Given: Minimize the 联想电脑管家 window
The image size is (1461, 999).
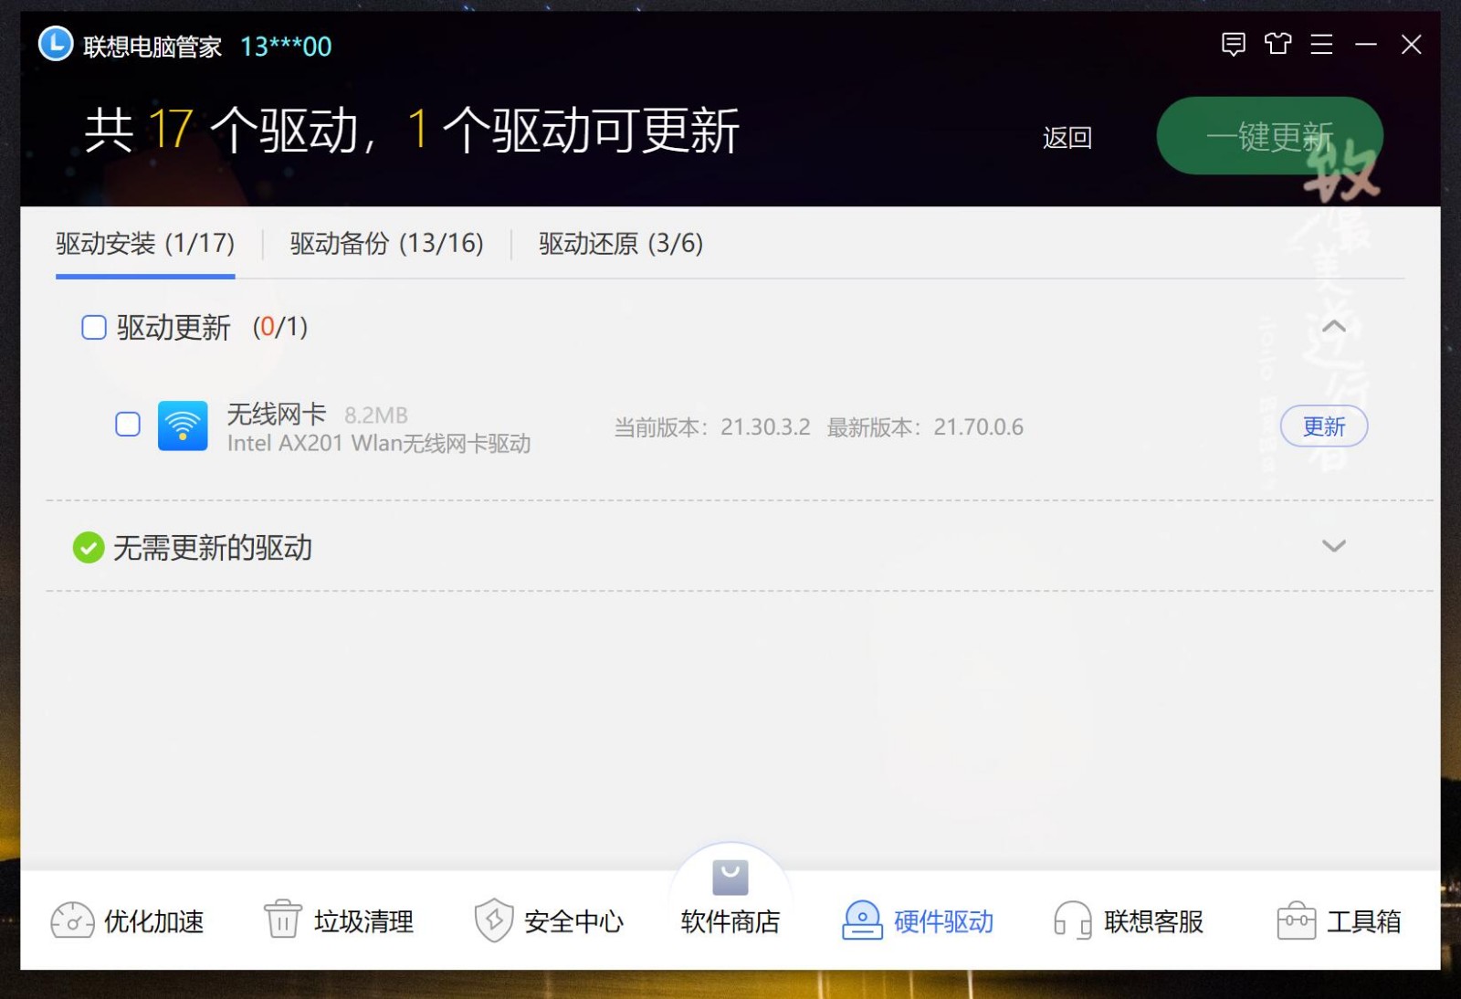Looking at the screenshot, I should point(1366,44).
